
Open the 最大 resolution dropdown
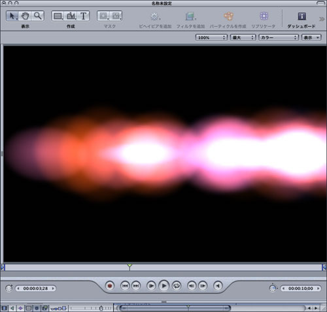[243, 38]
